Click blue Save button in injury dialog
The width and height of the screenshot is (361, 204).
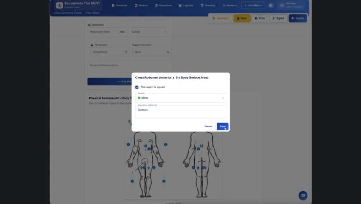click(223, 126)
